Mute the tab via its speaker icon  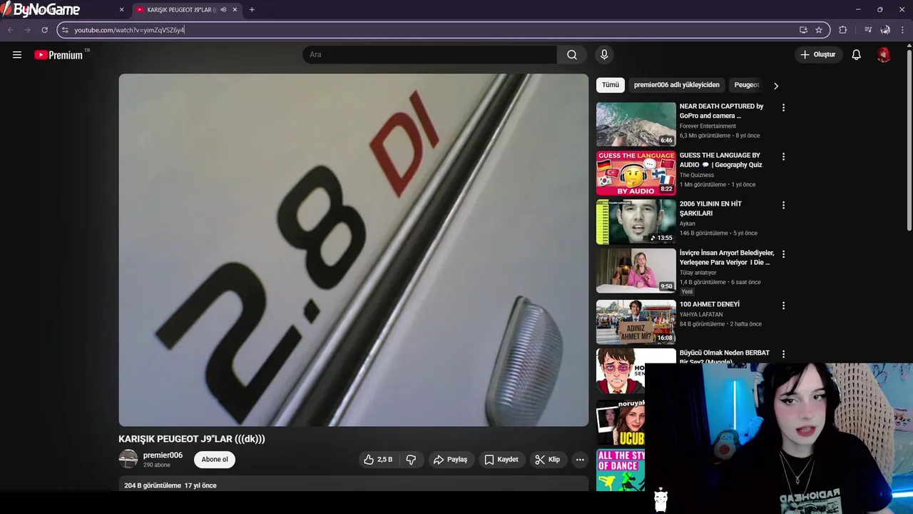223,10
